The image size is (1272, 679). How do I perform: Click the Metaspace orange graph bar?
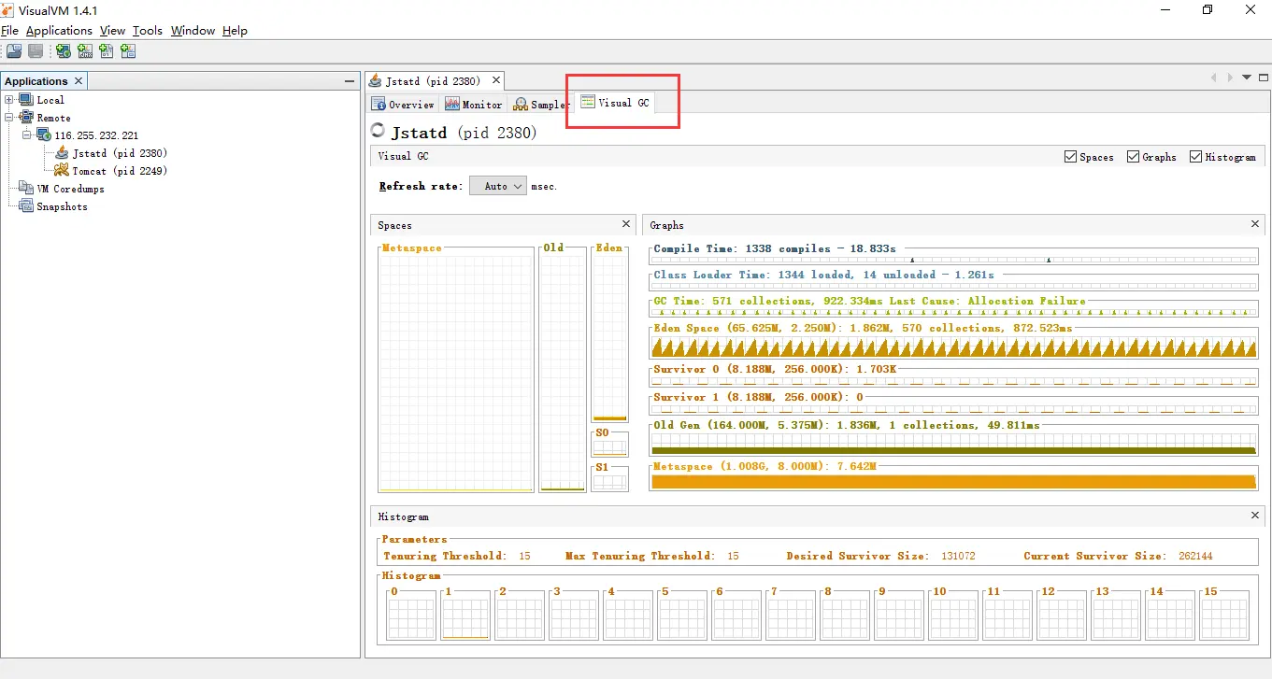pyautogui.click(x=953, y=481)
